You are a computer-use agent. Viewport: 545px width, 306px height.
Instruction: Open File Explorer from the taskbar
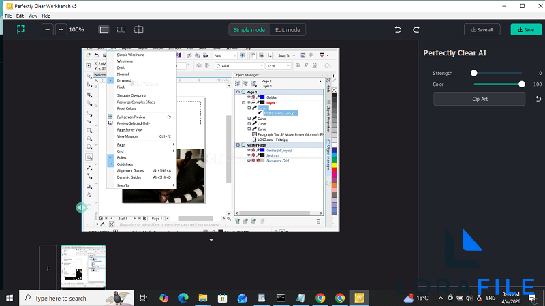click(202, 298)
